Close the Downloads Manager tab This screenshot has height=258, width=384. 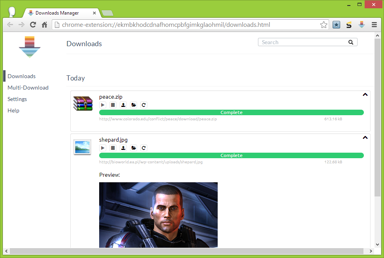click(x=94, y=13)
